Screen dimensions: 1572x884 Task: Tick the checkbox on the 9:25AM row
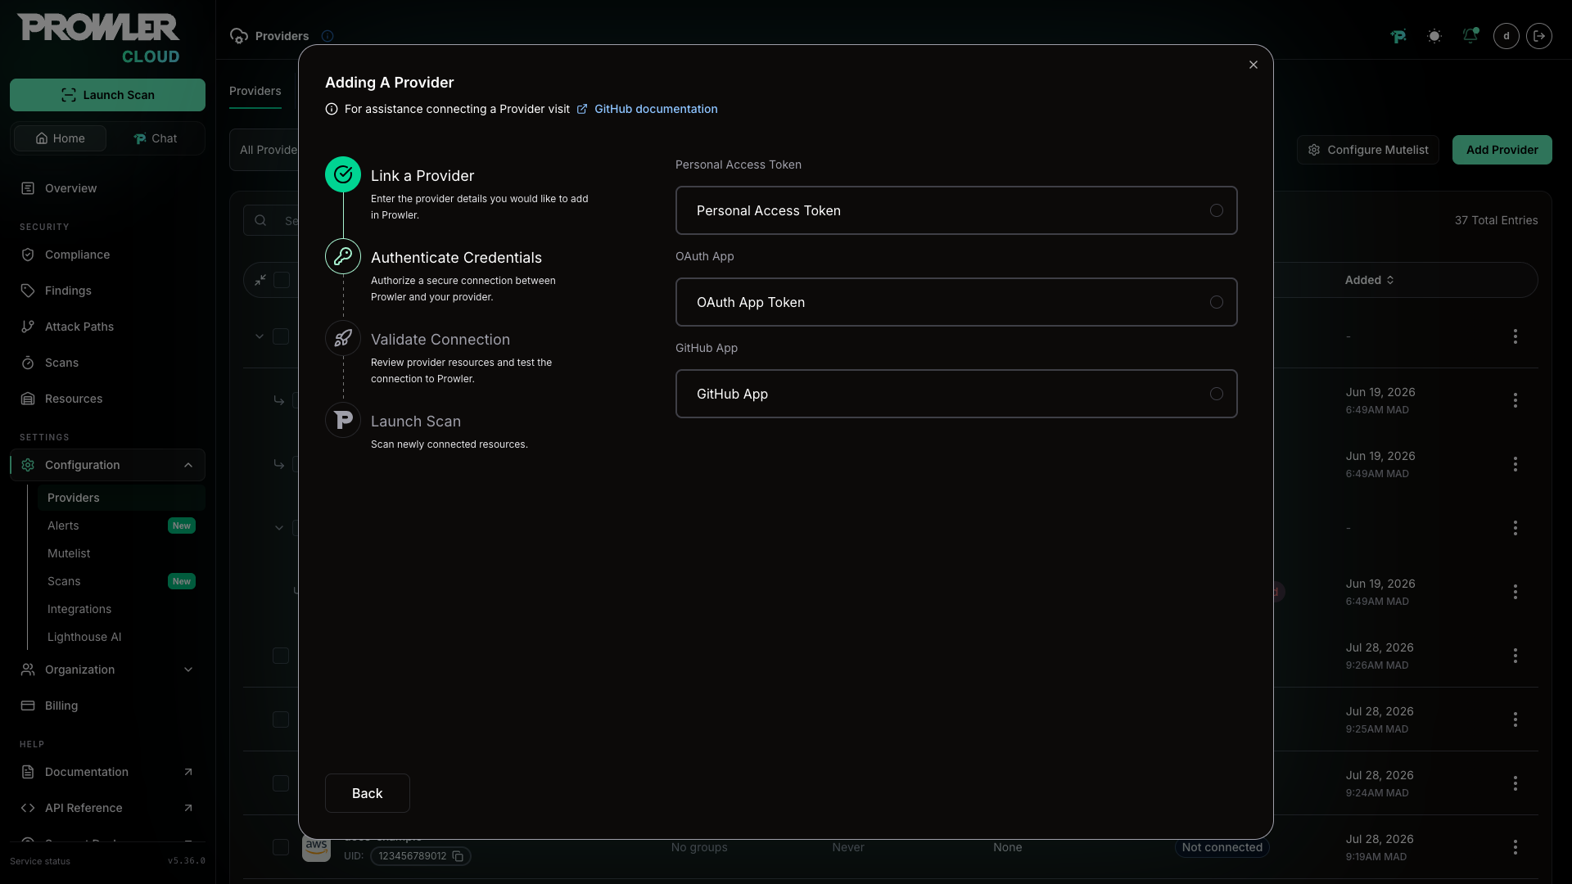(x=281, y=719)
